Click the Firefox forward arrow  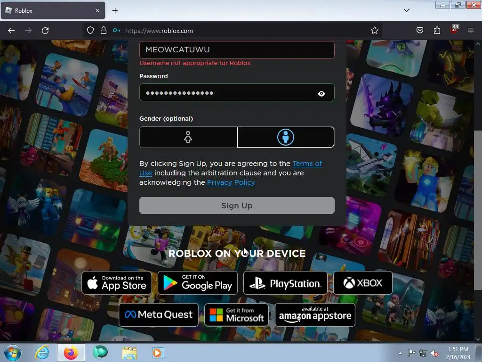tap(28, 31)
